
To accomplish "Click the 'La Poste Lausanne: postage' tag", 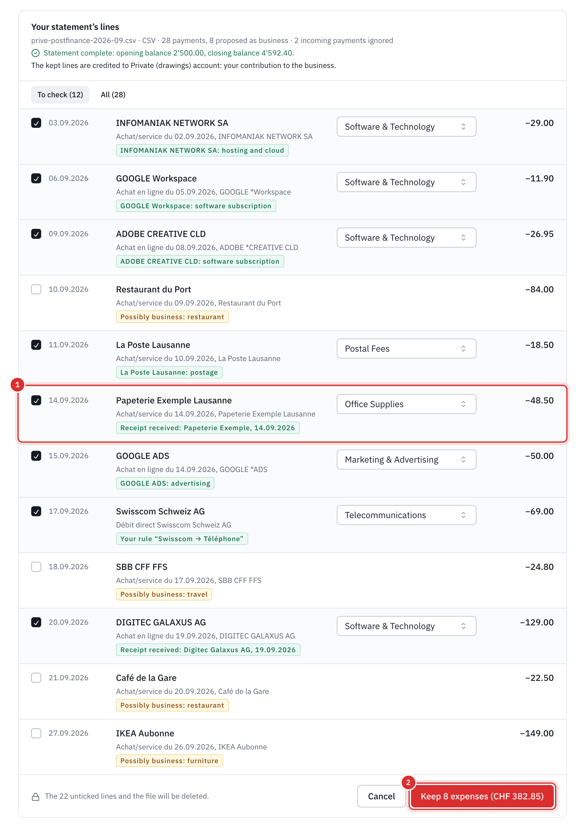I will (x=169, y=373).
